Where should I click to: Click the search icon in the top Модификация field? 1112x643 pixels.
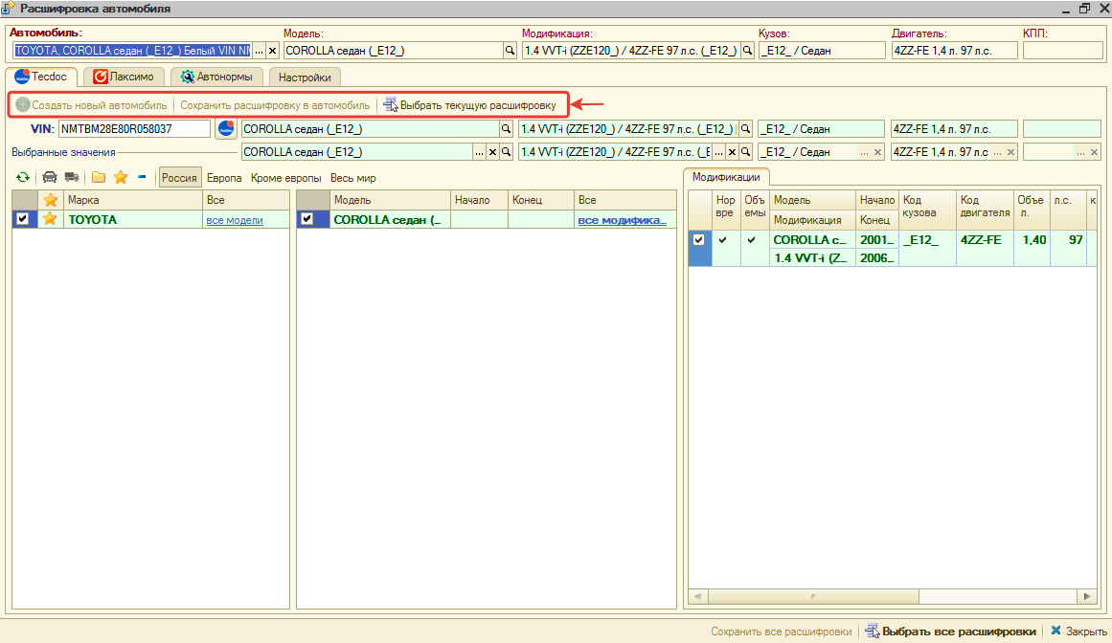747,51
